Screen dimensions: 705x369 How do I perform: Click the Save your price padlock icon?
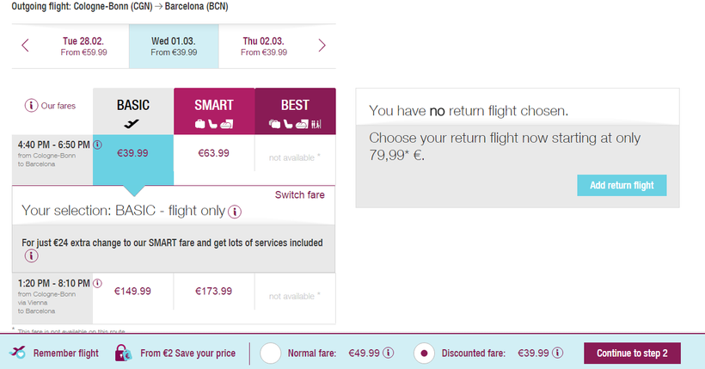(x=123, y=353)
